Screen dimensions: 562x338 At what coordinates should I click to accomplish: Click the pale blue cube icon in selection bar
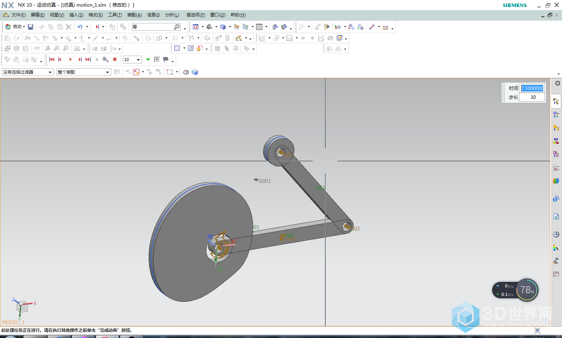pos(195,72)
